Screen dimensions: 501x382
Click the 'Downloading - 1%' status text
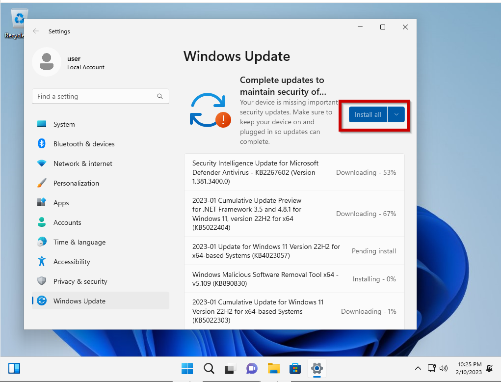coord(369,311)
